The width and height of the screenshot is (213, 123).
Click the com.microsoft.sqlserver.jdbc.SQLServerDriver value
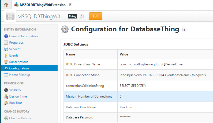(x=152, y=64)
